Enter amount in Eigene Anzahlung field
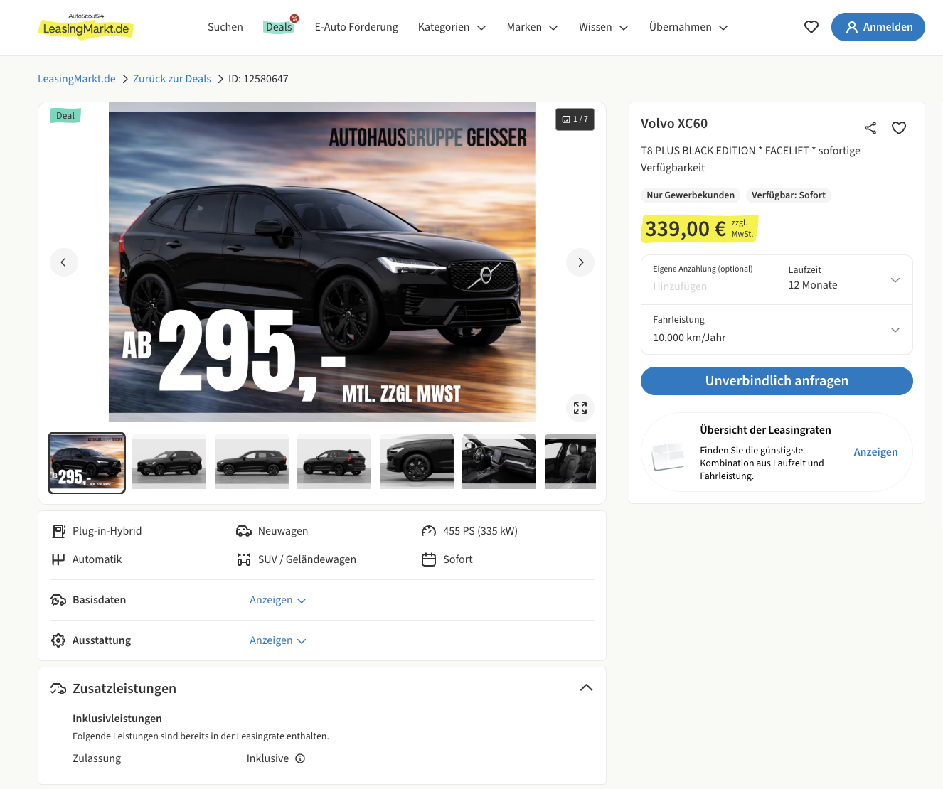The width and height of the screenshot is (943, 789). [709, 286]
